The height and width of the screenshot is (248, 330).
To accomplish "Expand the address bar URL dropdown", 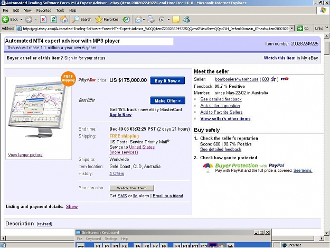I will tap(291, 29).
